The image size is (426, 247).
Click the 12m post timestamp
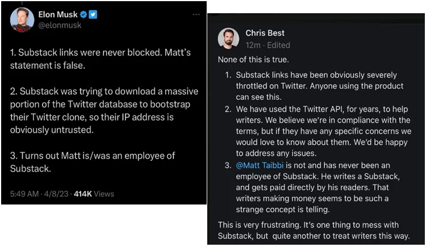coord(253,45)
